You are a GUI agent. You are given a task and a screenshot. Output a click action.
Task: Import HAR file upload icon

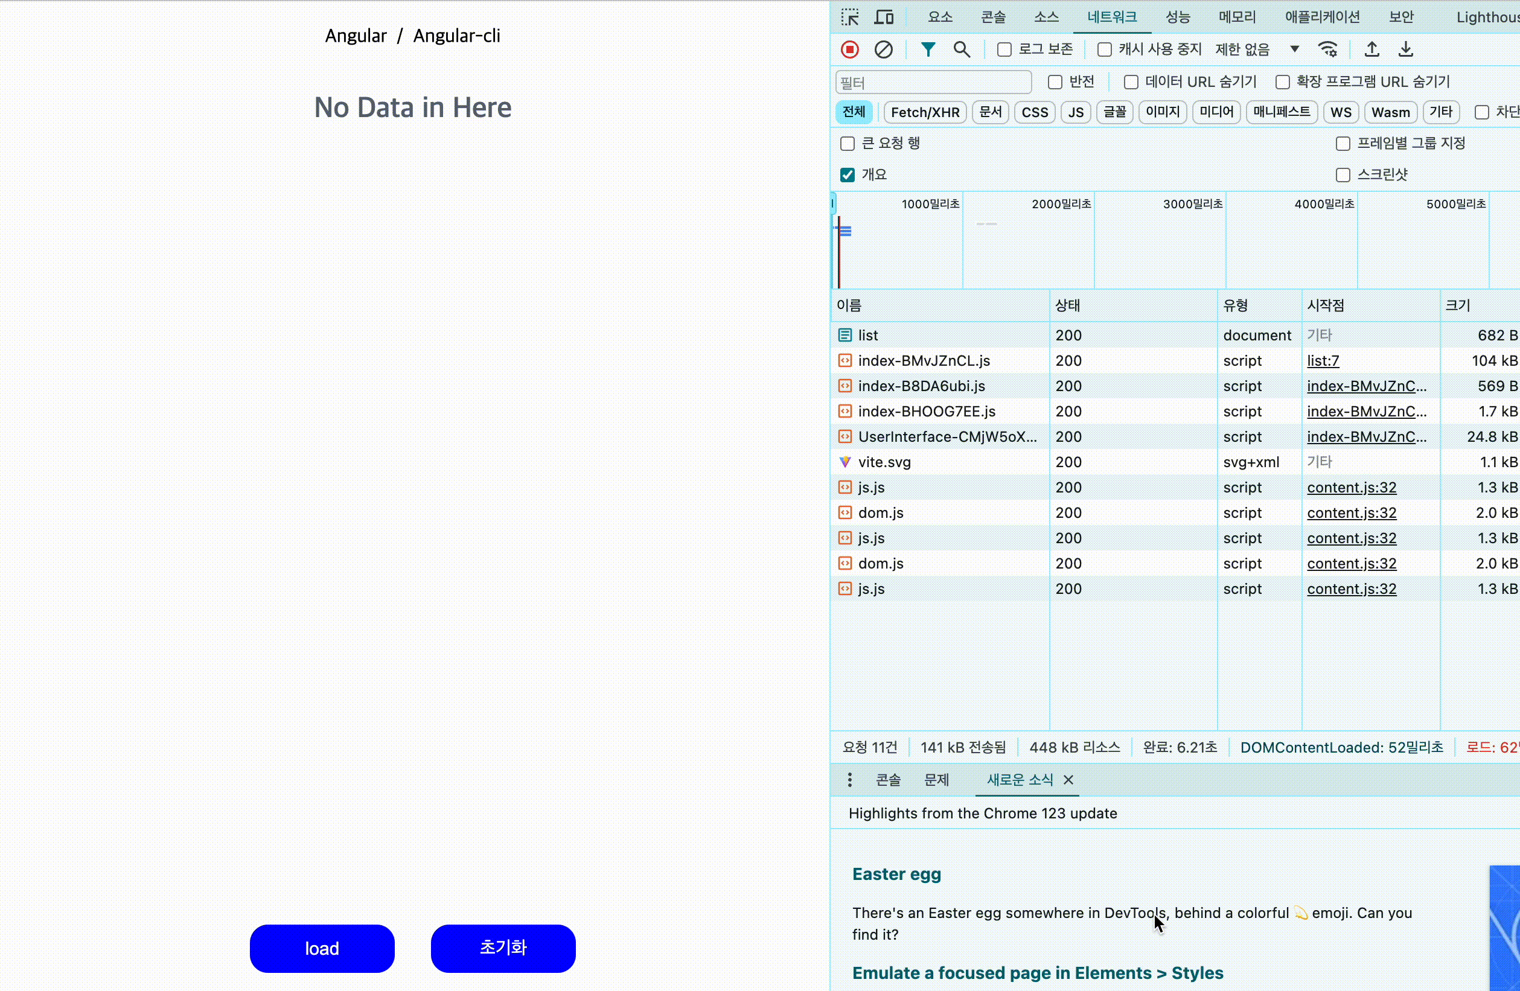click(1372, 49)
